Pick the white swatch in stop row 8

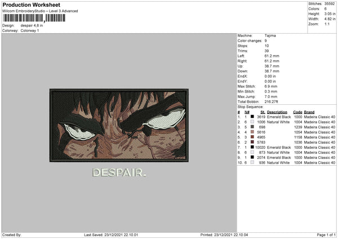pyautogui.click(x=252, y=152)
